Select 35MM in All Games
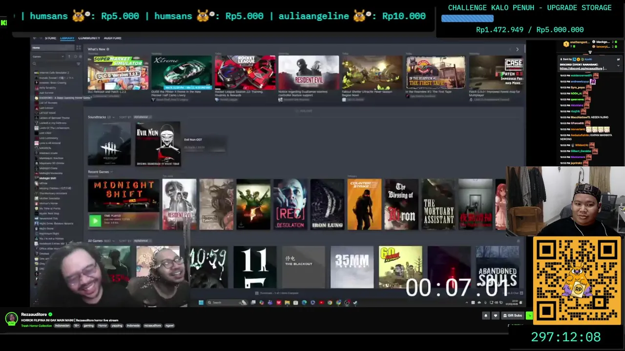Viewport: 625px width, 351px height. coord(352,267)
